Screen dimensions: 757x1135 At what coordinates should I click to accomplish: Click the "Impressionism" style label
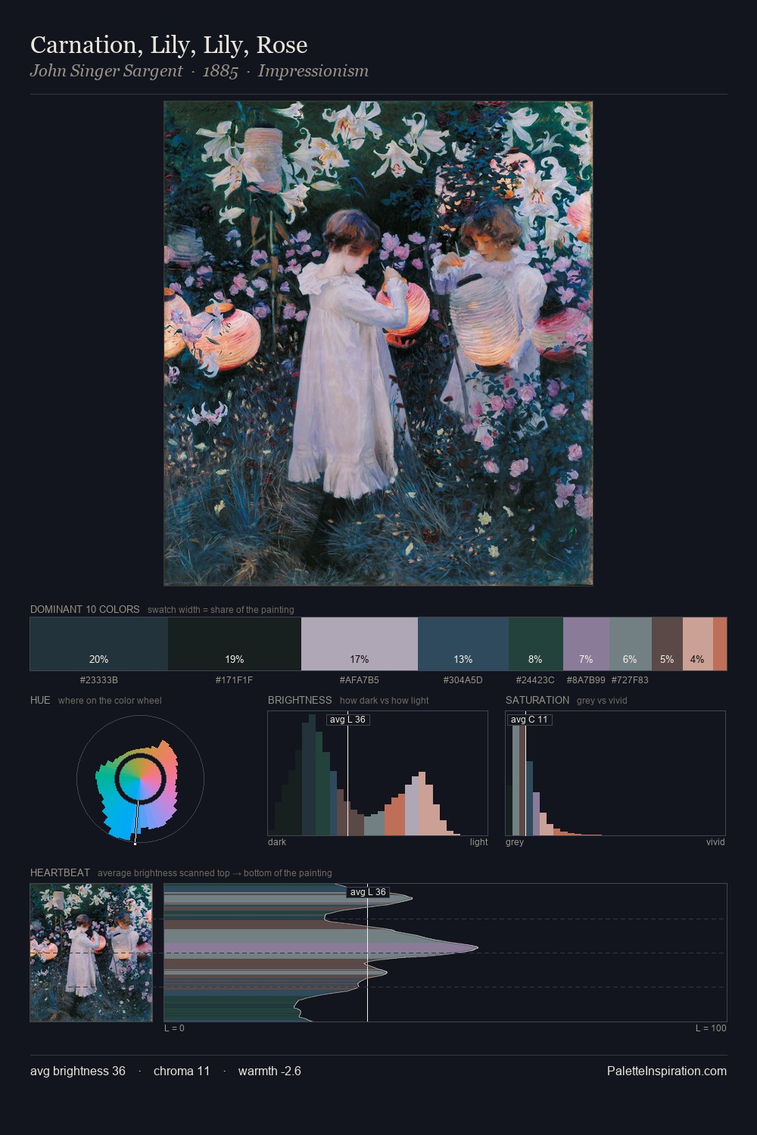313,71
